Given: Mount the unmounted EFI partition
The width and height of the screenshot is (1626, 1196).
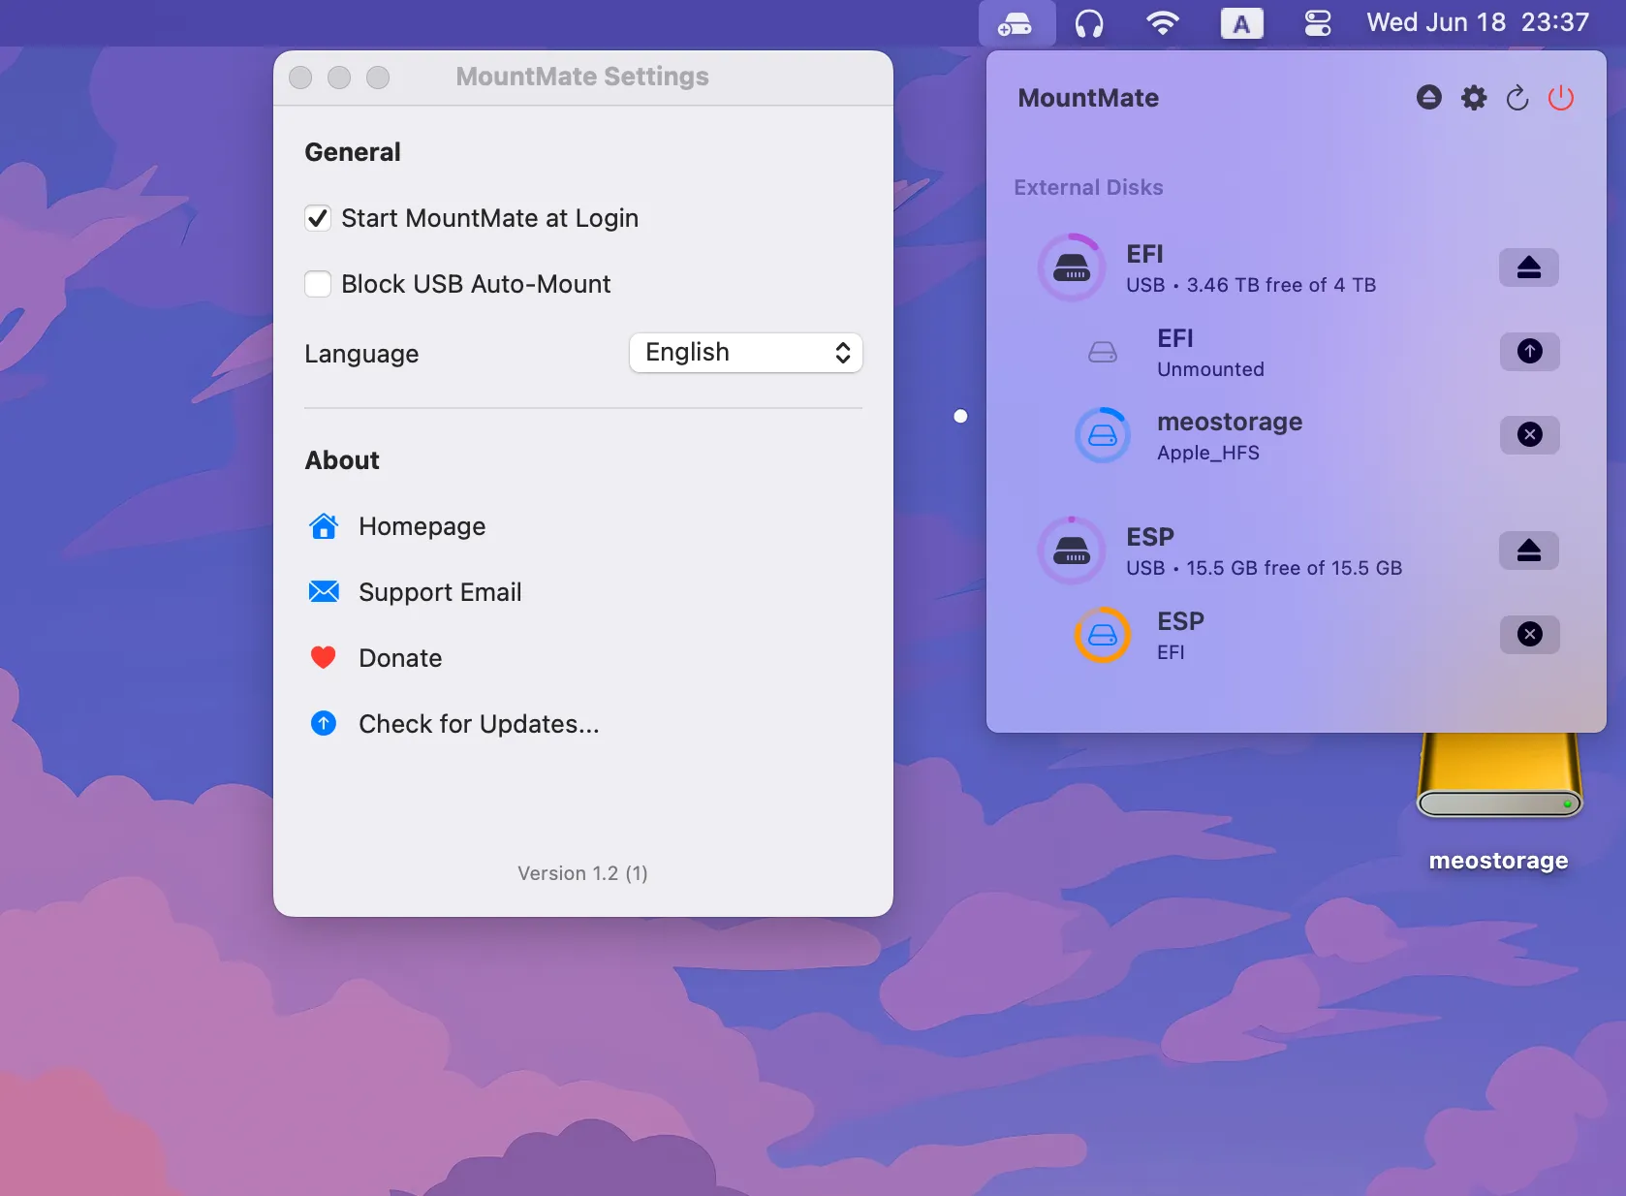Looking at the screenshot, I should coord(1528,352).
